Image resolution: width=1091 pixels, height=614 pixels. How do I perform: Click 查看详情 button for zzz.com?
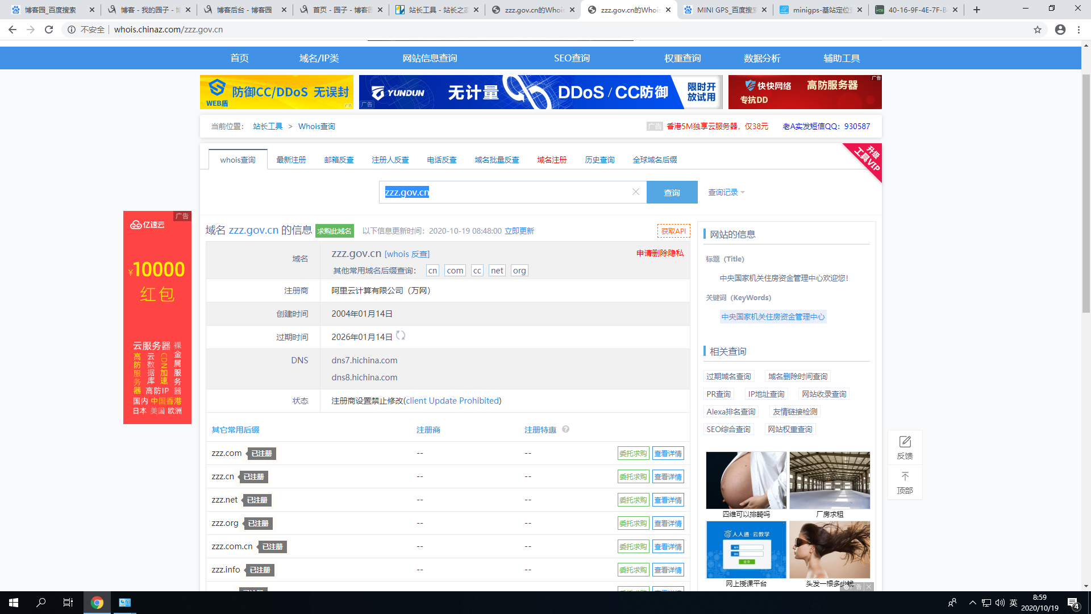[668, 454]
